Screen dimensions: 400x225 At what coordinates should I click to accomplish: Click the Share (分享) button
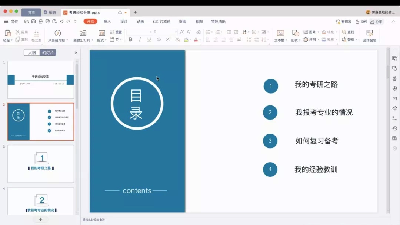(376, 22)
